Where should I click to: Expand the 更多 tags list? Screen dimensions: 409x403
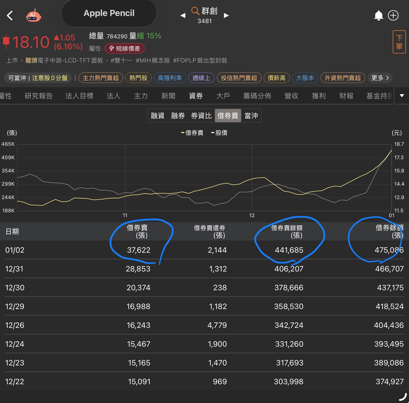click(x=380, y=78)
